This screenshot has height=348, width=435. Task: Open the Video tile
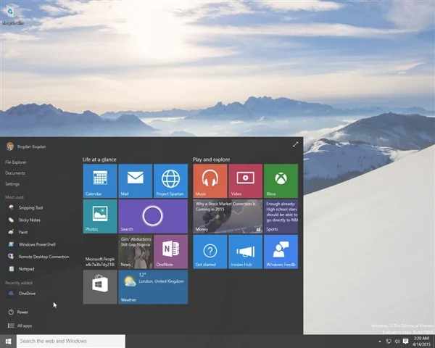click(x=246, y=181)
